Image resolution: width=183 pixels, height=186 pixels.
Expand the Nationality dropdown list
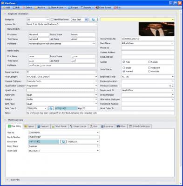point(96,95)
